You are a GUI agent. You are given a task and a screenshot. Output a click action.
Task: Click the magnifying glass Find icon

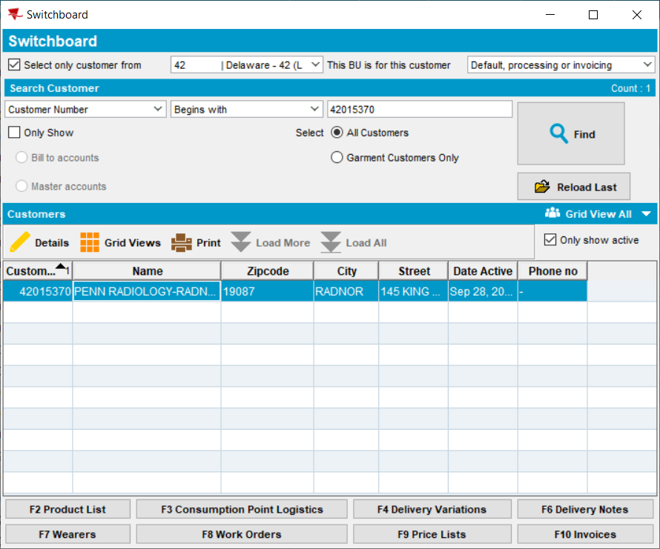click(558, 134)
